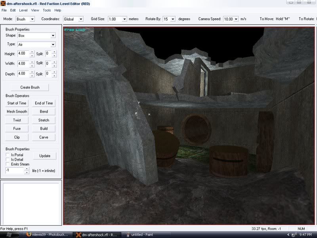Expand the Coordinates dropdown showing Global
The height and width of the screenshot is (238, 317).
[81, 19]
